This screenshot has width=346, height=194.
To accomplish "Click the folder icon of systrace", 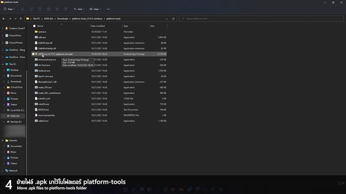I will [36, 32].
